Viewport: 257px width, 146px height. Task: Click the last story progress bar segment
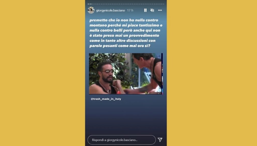[x=163, y=4]
